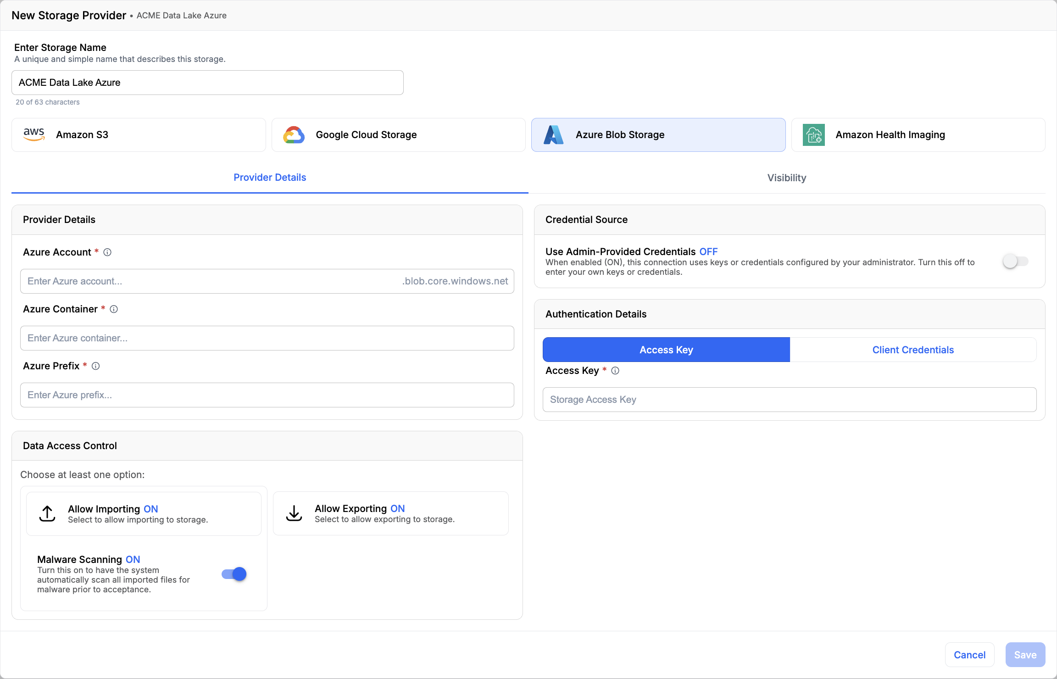Click the Cancel button
1057x679 pixels.
coord(969,655)
